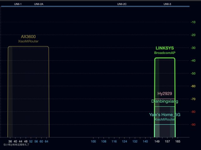Screen dimensions: 201x150
Task: Click the Dianbingxiang network label
Action: (x=165, y=101)
